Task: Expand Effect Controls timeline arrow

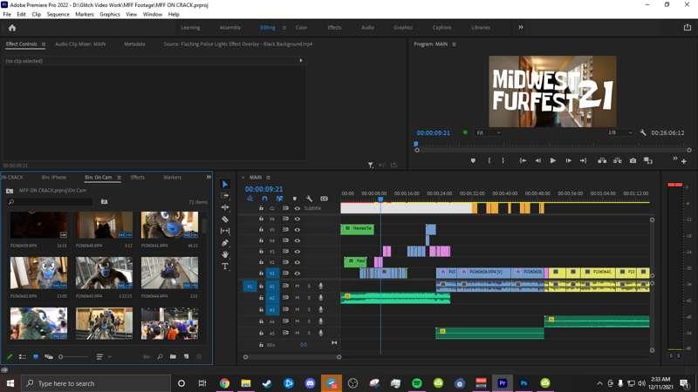Action: click(x=301, y=60)
